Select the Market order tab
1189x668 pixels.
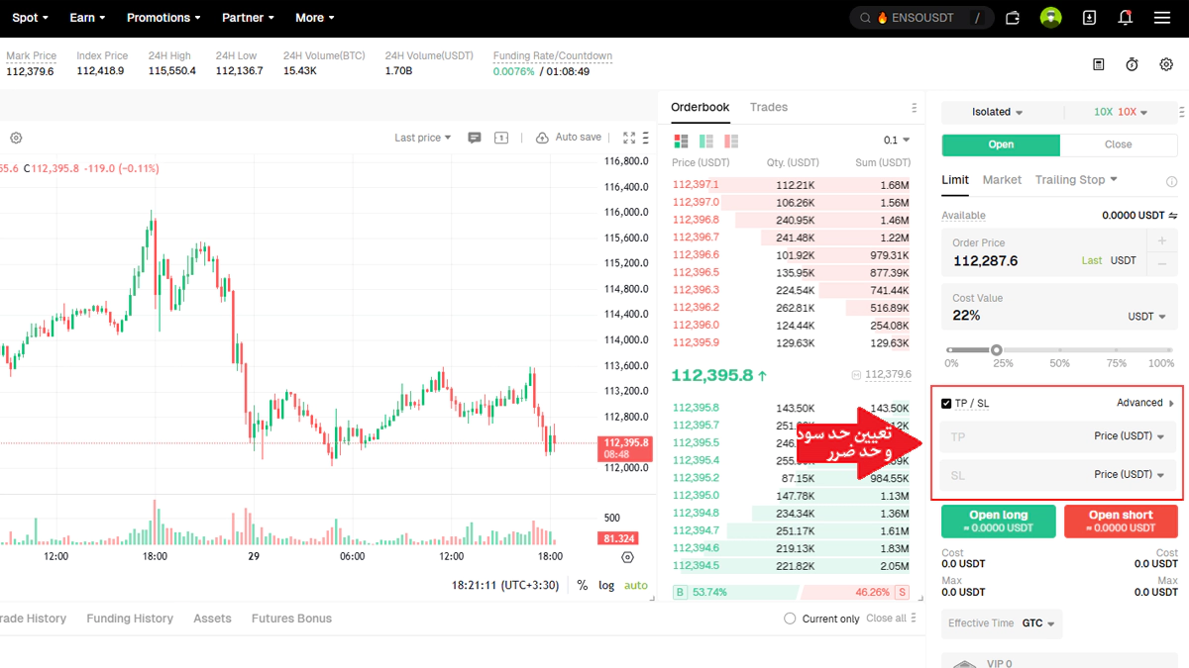(x=1002, y=180)
